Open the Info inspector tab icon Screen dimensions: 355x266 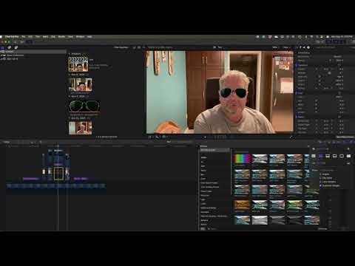(x=308, y=47)
